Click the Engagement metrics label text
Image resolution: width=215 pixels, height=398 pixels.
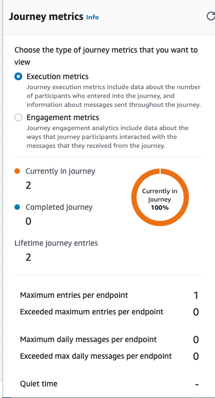tap(63, 117)
